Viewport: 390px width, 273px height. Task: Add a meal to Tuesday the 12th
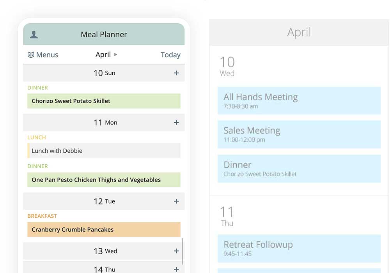[176, 201]
